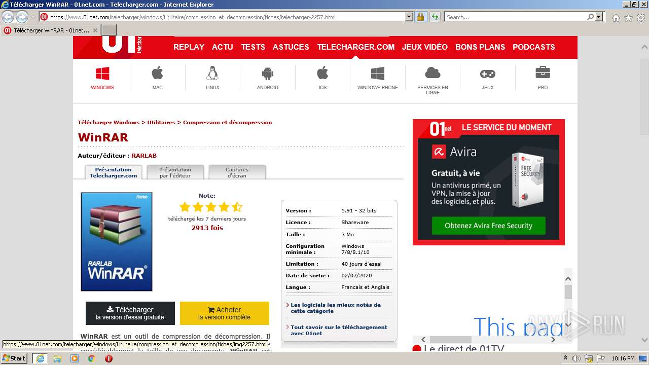Expand the address bar URL dropdown
Image resolution: width=649 pixels, height=365 pixels.
point(409,17)
